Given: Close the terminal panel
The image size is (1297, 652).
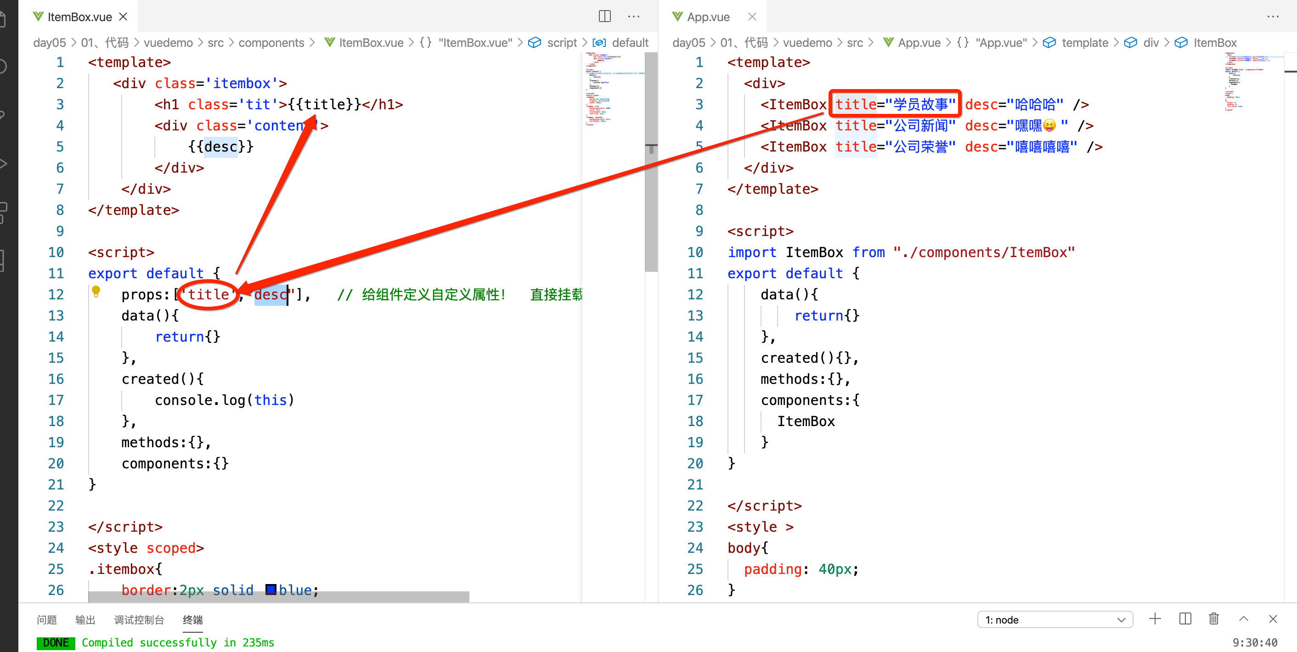Looking at the screenshot, I should coord(1272,619).
